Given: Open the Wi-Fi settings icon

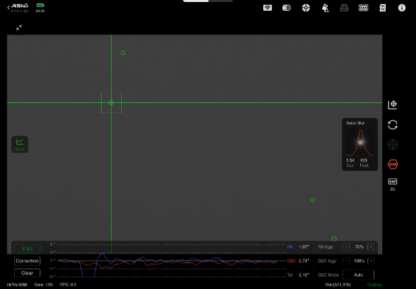Looking at the screenshot, I should tap(267, 7).
